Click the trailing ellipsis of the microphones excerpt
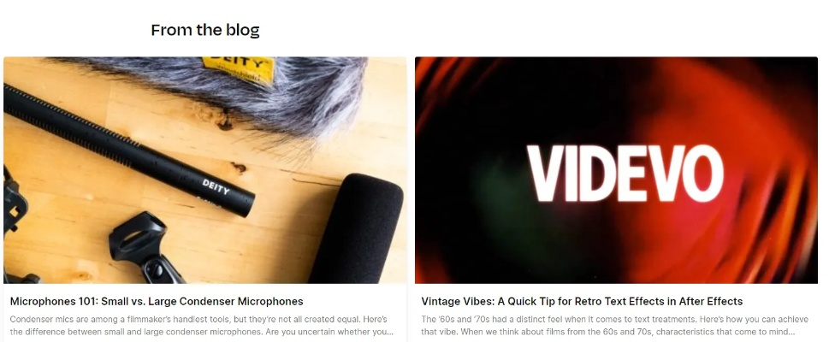The height and width of the screenshot is (342, 835). point(390,333)
